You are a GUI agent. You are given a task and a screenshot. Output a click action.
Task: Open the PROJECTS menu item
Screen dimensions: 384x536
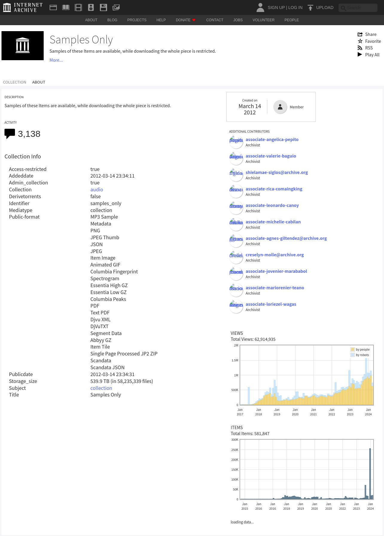[137, 20]
